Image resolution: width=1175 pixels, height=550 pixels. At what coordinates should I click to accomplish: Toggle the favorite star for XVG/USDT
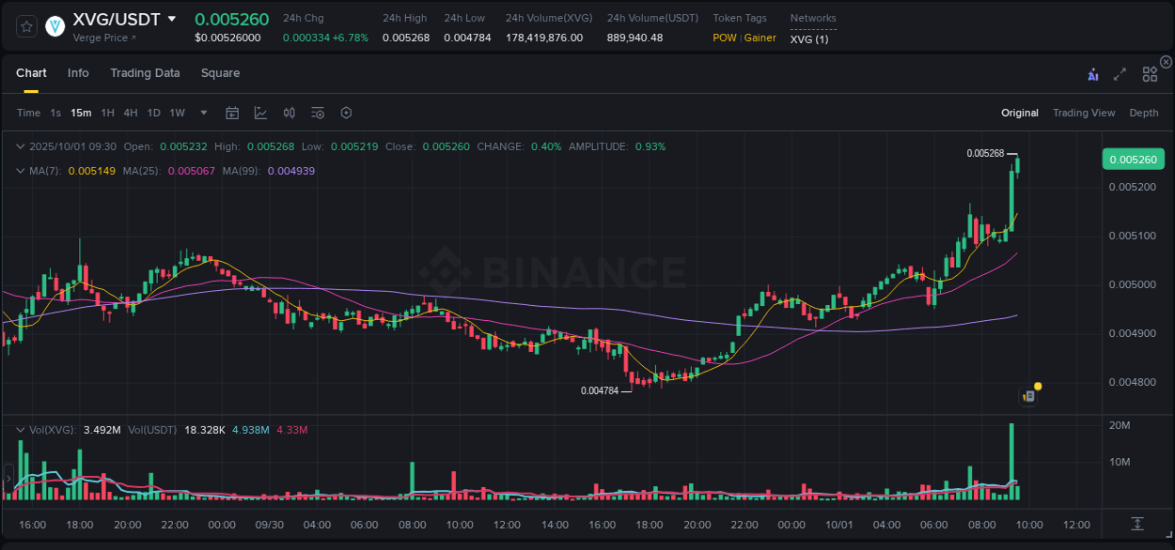(x=25, y=26)
